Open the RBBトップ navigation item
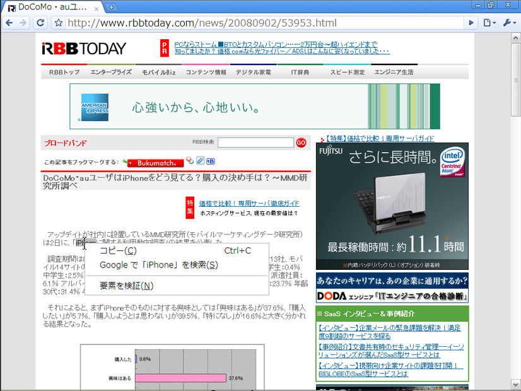 64,72
